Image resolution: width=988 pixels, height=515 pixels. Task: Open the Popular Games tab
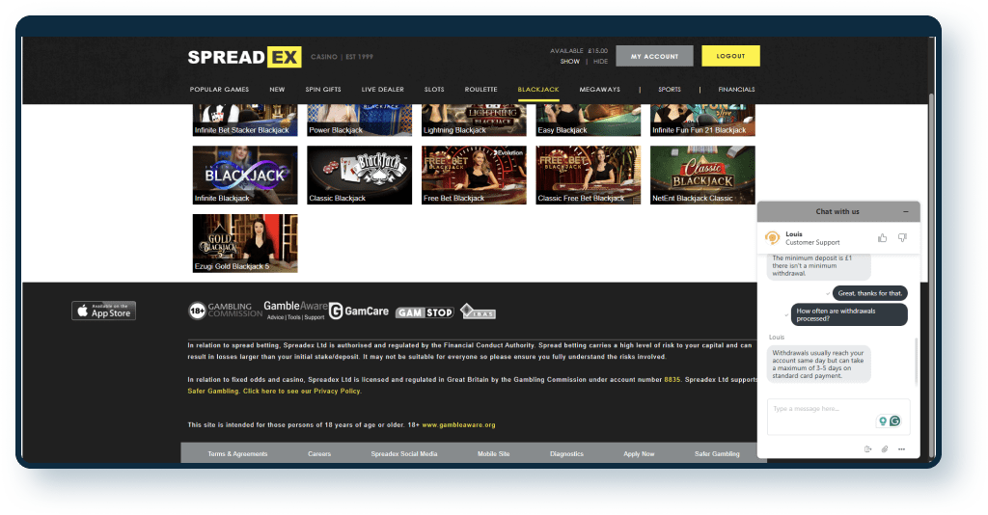[x=219, y=90]
